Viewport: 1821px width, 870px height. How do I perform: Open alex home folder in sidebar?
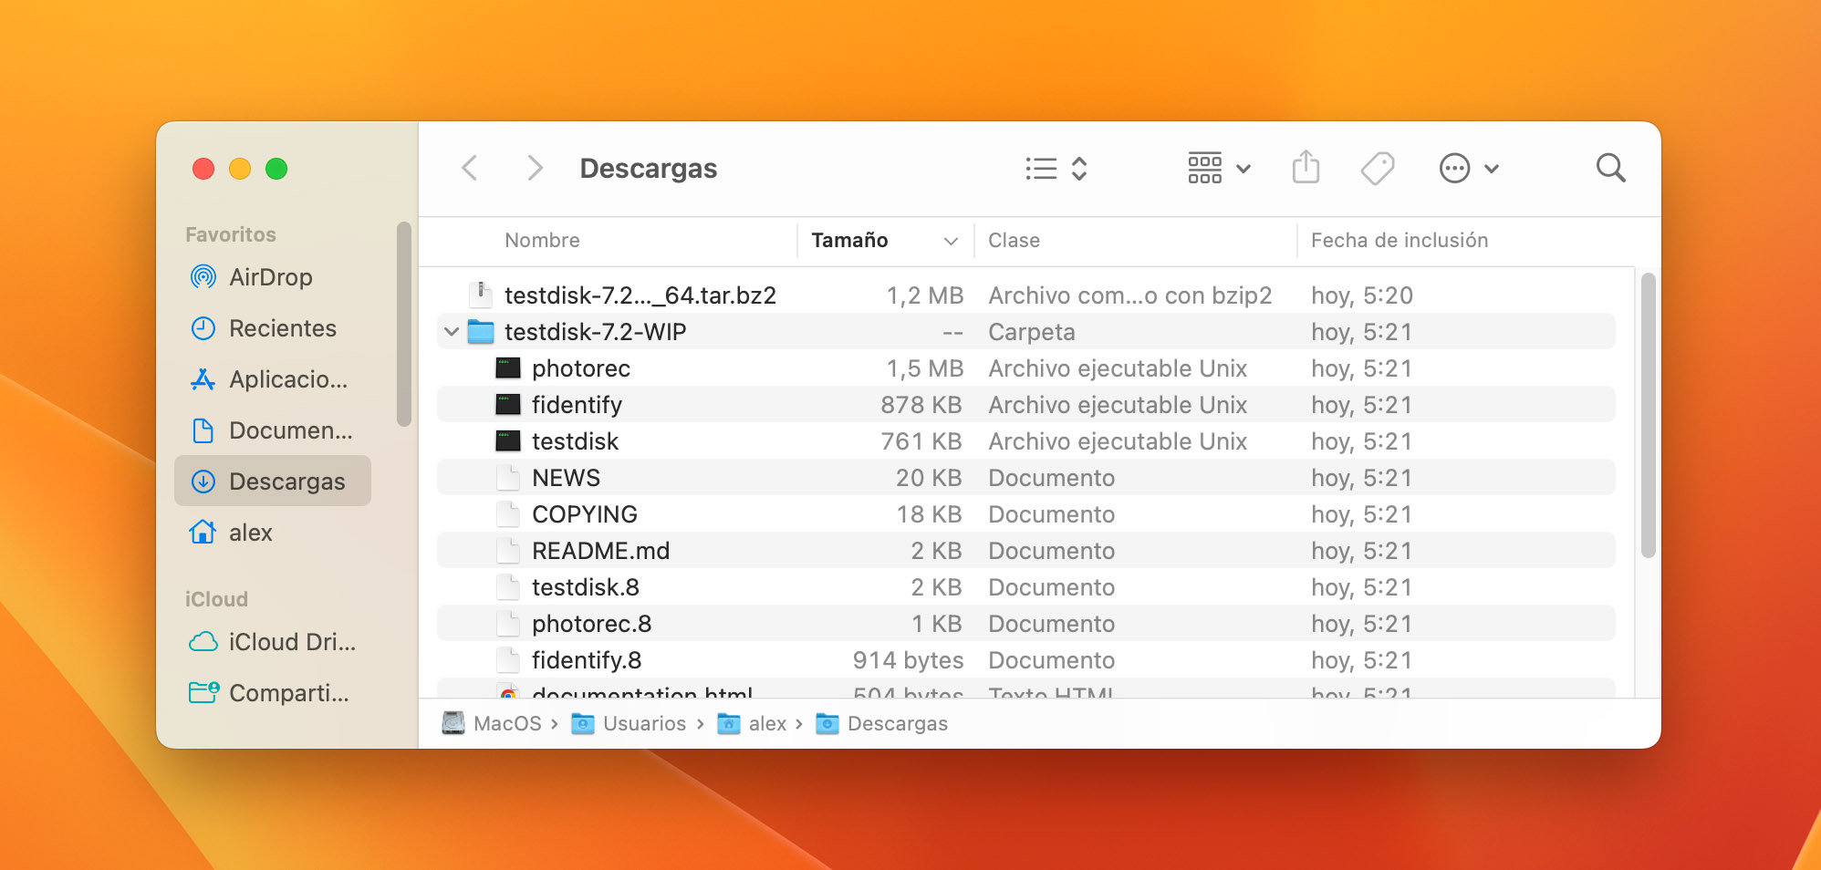[272, 533]
